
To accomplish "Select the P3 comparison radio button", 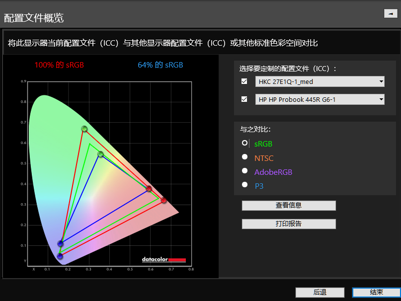I will coord(245,184).
